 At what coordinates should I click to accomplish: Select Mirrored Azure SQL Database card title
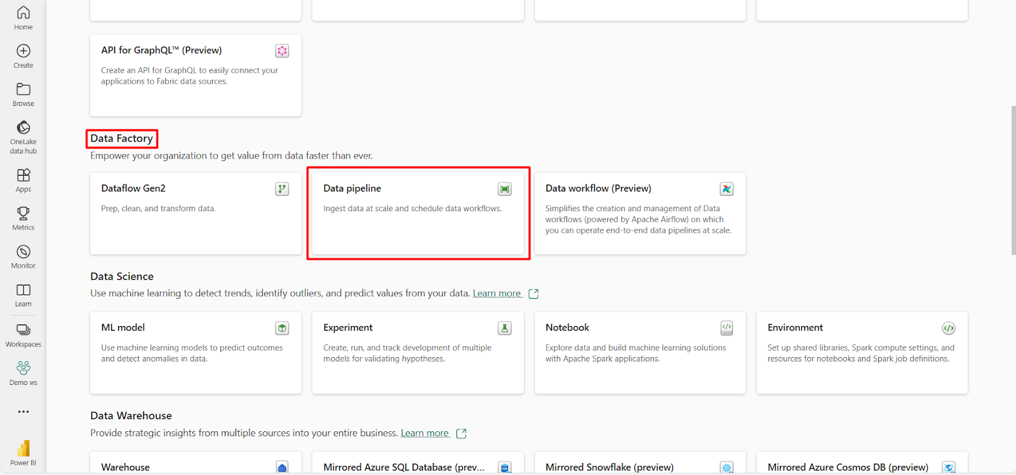(x=404, y=467)
